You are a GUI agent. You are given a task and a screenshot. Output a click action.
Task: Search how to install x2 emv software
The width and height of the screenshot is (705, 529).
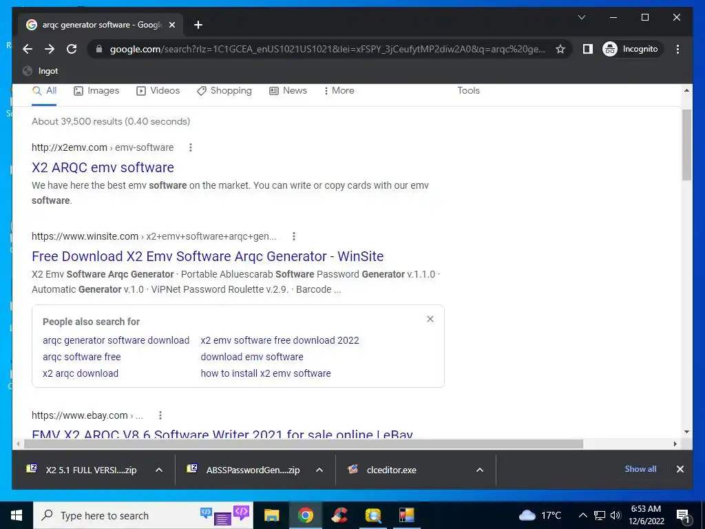pos(266,374)
